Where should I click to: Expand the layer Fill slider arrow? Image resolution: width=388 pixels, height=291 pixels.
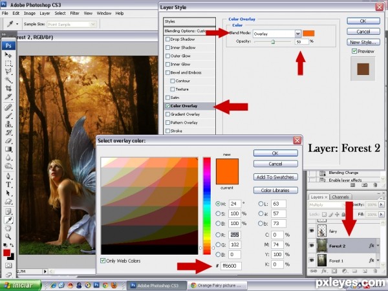(382, 214)
